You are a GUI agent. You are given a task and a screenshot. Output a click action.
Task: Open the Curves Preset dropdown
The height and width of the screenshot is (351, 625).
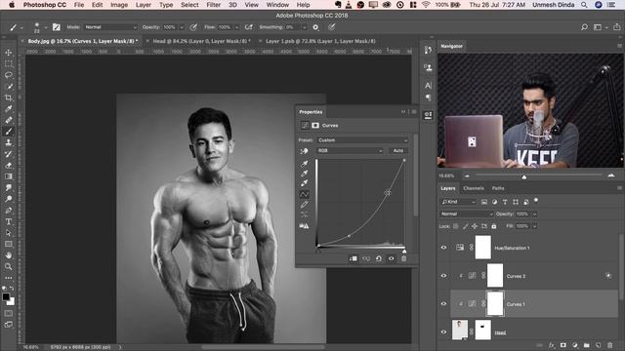[362, 140]
